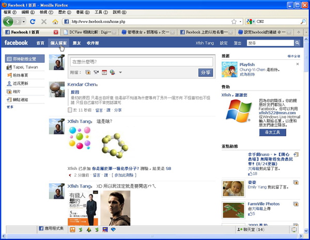
Task: Attach a link using the globe icon
Action: pyautogui.click(x=112, y=72)
